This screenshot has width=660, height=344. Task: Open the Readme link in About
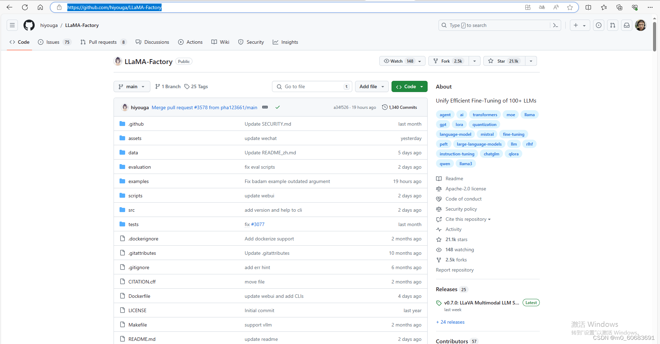[x=454, y=178]
